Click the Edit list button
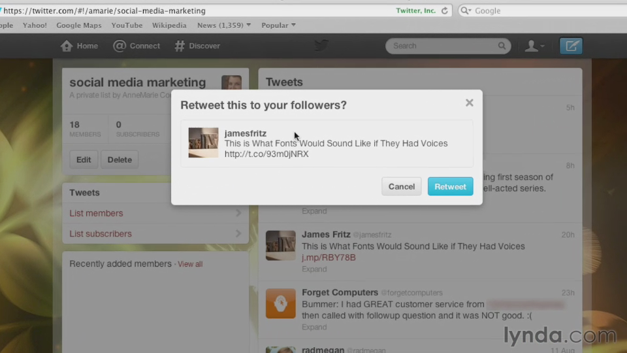Image resolution: width=627 pixels, height=353 pixels. tap(84, 160)
